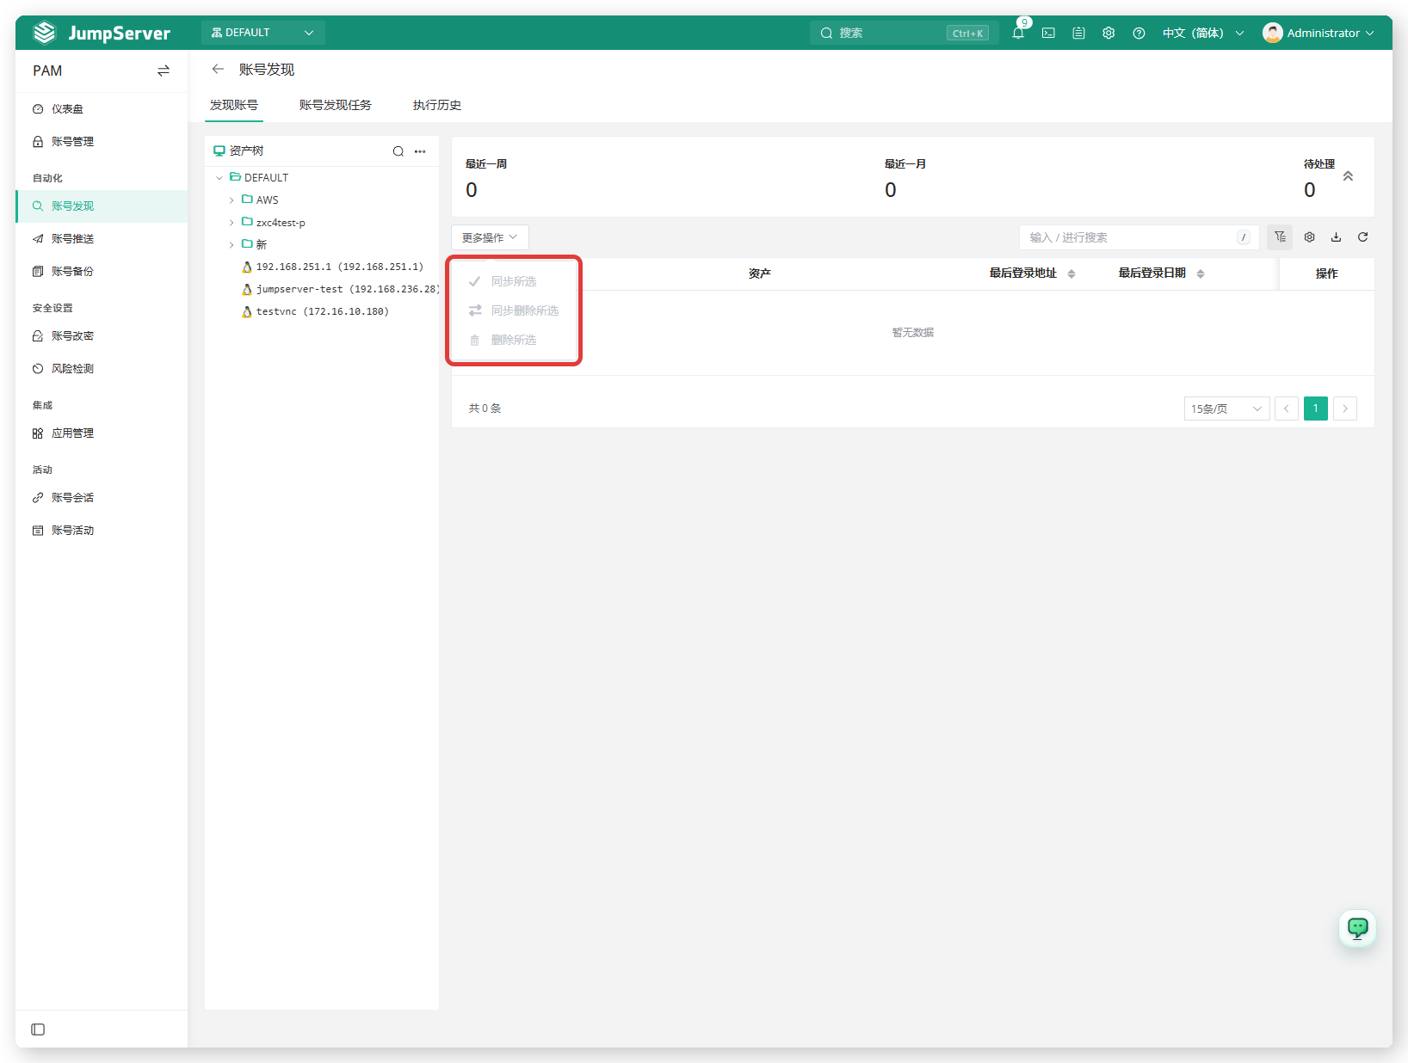Open 账号推送 in the sidebar
The width and height of the screenshot is (1408, 1063).
[102, 239]
